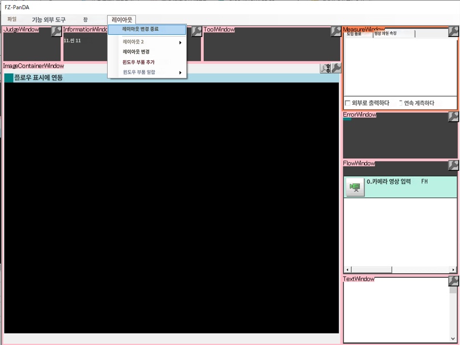The height and width of the screenshot is (345, 460).
Task: Open the 창 menu
Action: coord(85,20)
